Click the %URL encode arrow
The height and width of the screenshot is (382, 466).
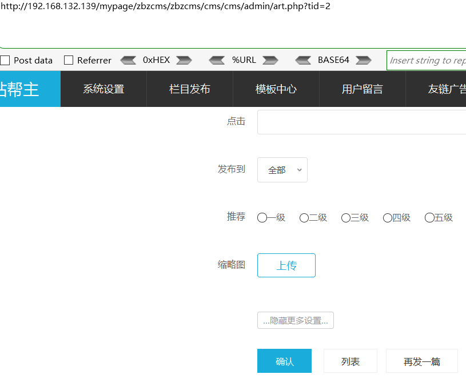tap(270, 60)
